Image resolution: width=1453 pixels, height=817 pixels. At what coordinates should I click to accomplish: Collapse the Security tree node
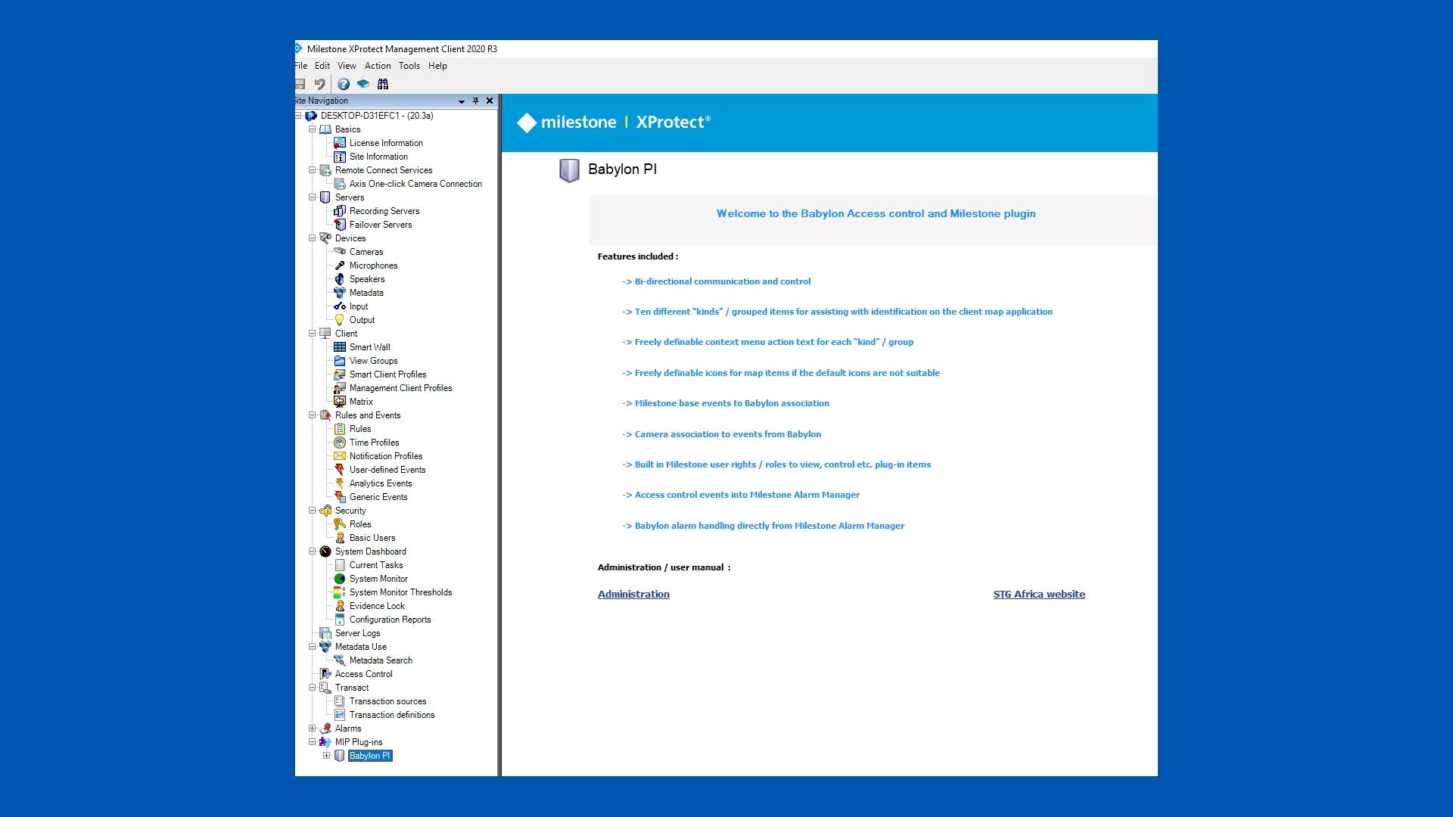pyautogui.click(x=312, y=511)
